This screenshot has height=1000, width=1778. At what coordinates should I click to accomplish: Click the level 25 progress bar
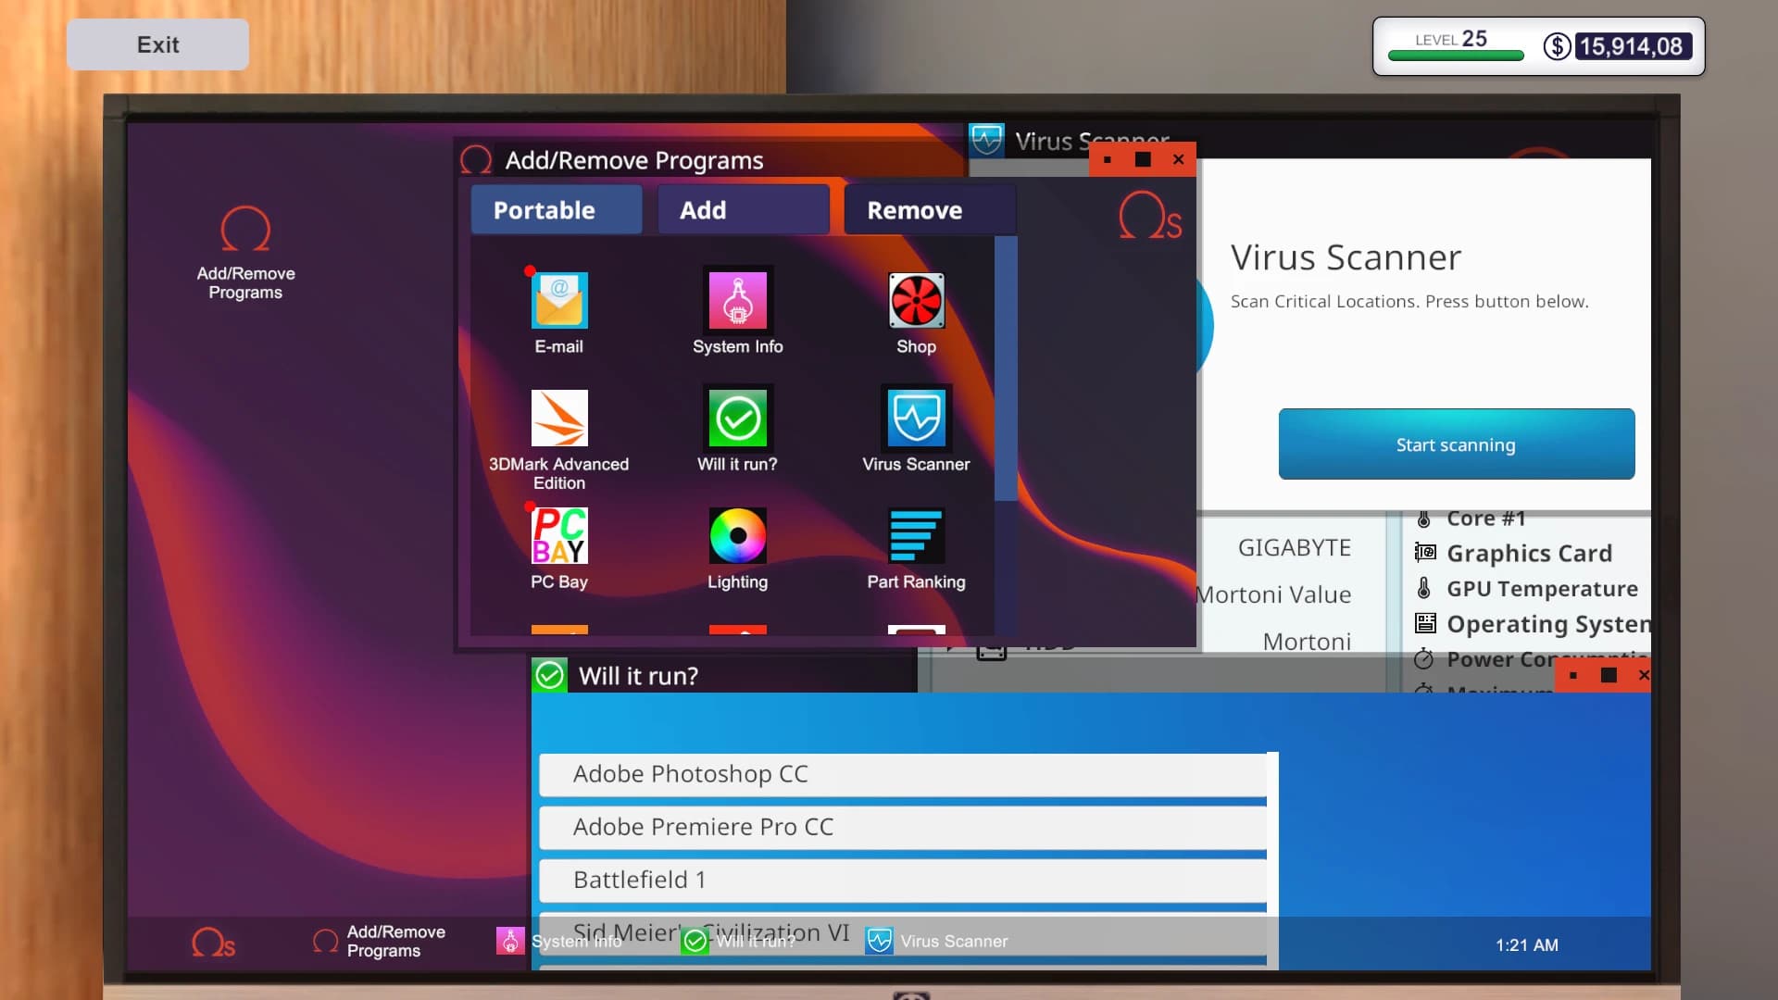(1456, 56)
